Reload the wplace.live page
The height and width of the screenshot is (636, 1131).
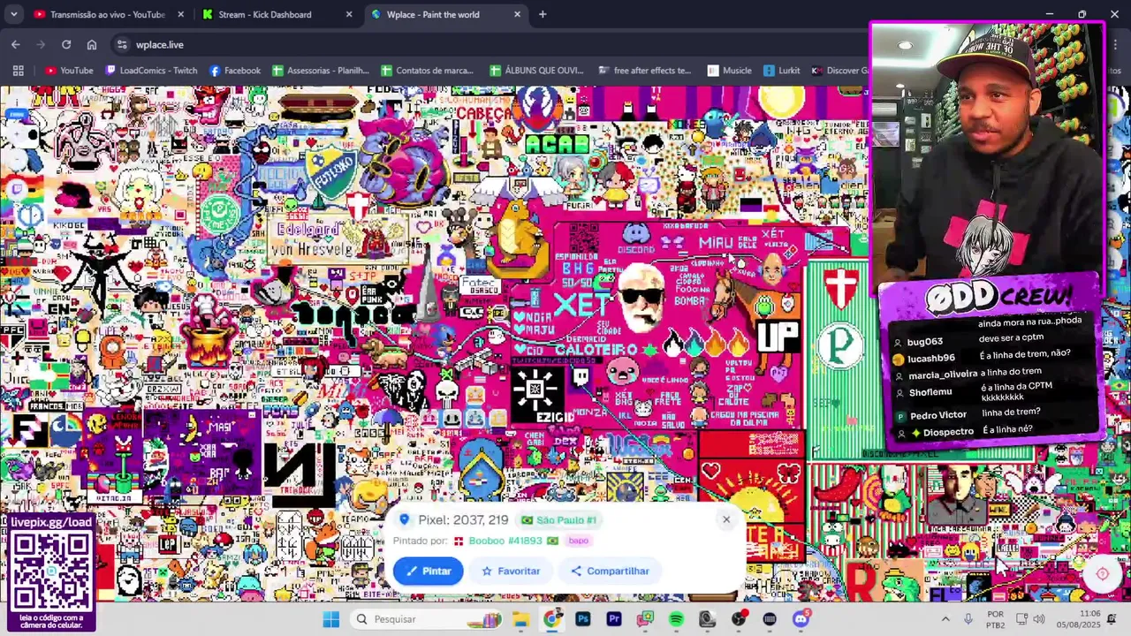[66, 44]
